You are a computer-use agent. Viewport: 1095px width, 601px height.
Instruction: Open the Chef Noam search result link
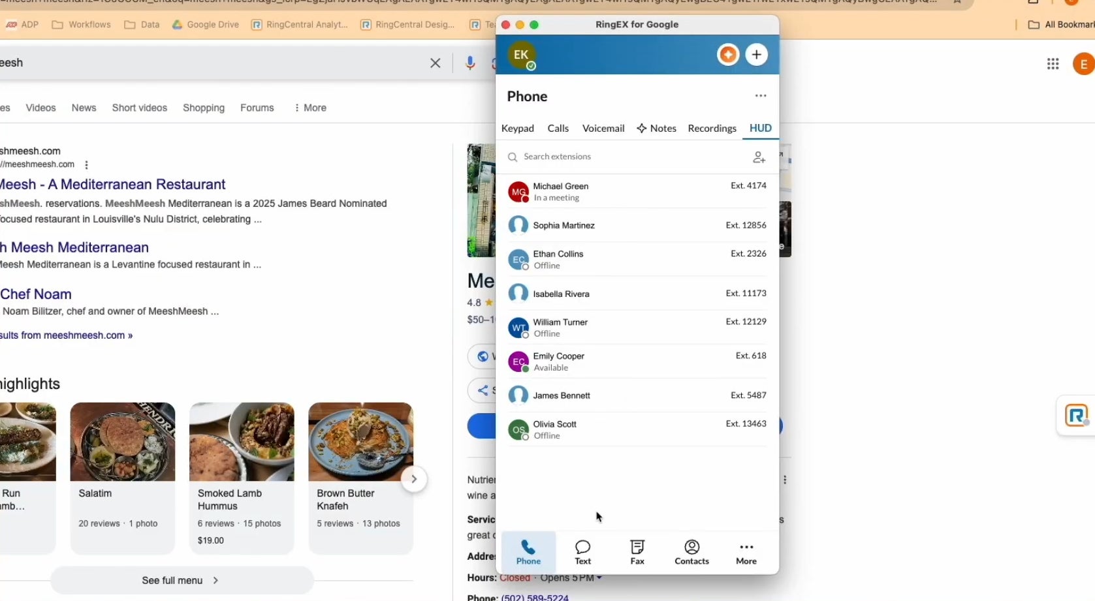[x=36, y=294]
